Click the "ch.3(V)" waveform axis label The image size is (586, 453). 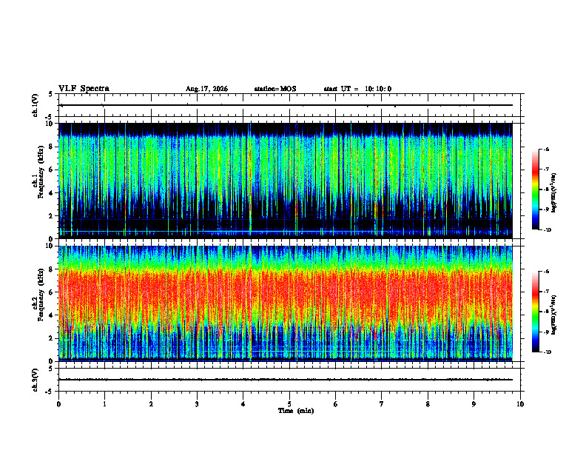pos(36,380)
